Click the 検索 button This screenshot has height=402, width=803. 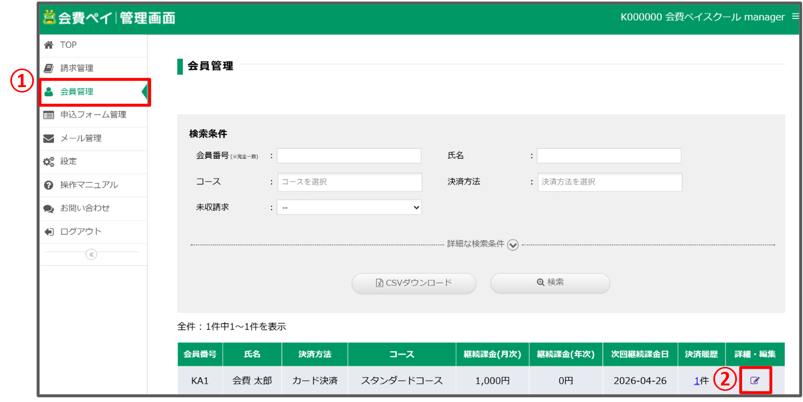click(x=550, y=283)
